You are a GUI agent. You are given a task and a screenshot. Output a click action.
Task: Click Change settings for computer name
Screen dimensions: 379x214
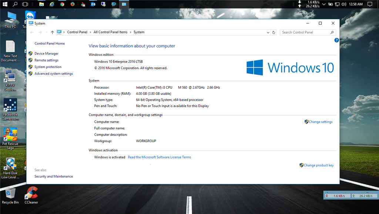pyautogui.click(x=321, y=122)
